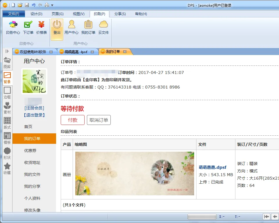Select 我的订单 in user center menu

click(x=34, y=139)
